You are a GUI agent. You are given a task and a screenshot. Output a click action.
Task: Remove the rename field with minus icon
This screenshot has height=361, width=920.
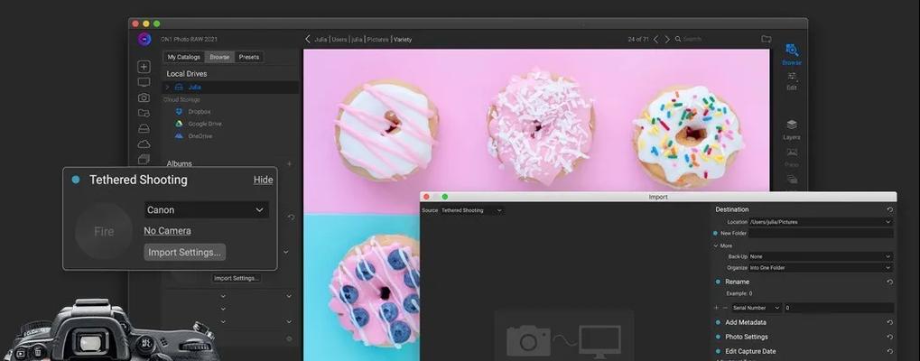[725, 308]
